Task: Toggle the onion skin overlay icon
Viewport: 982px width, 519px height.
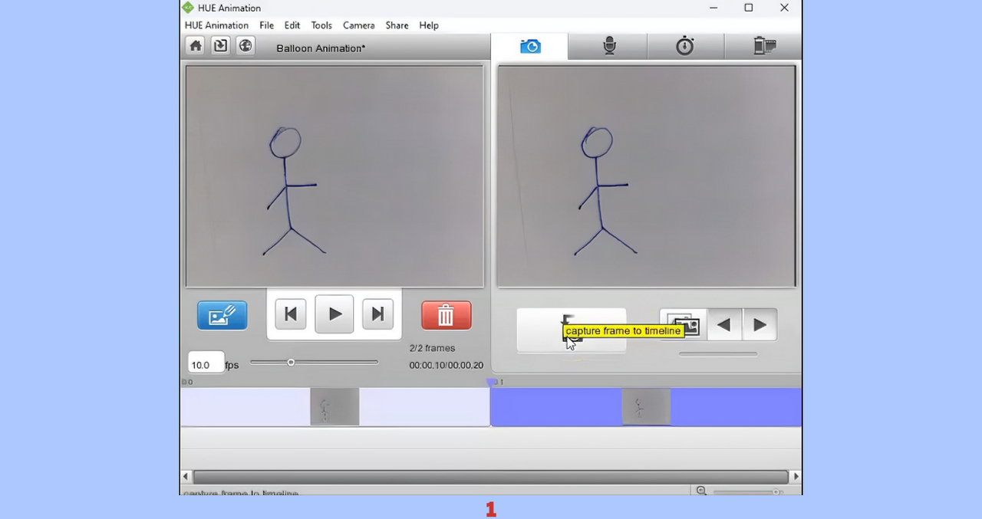Action: coord(683,325)
